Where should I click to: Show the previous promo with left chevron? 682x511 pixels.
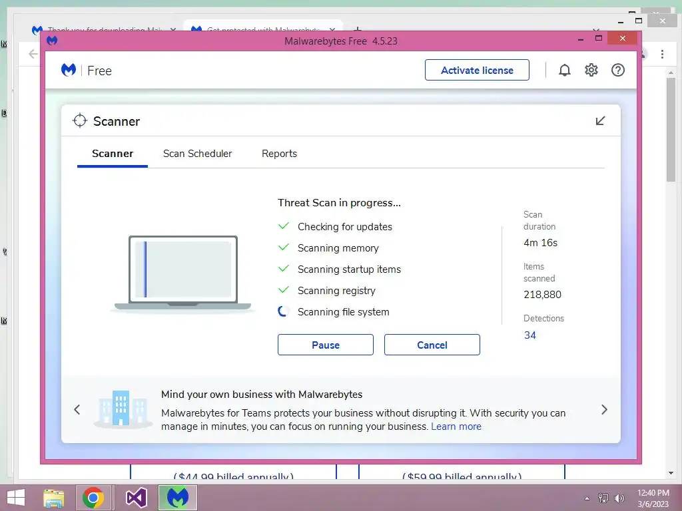point(77,409)
